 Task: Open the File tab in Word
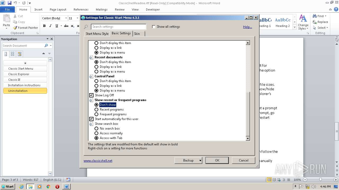pyautogui.click(x=7, y=9)
